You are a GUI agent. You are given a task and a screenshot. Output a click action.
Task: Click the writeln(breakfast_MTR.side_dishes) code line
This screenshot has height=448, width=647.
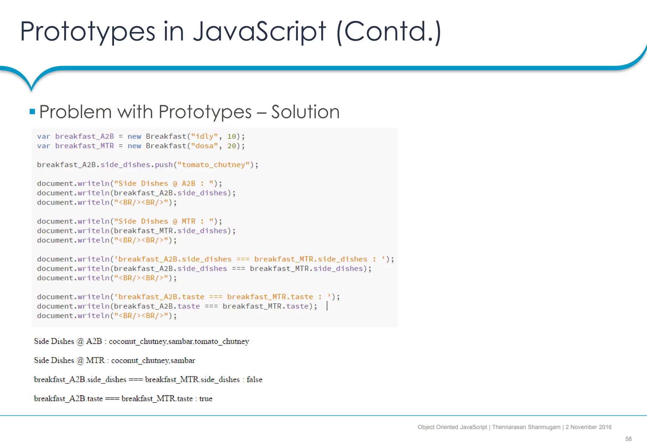pyautogui.click(x=136, y=231)
